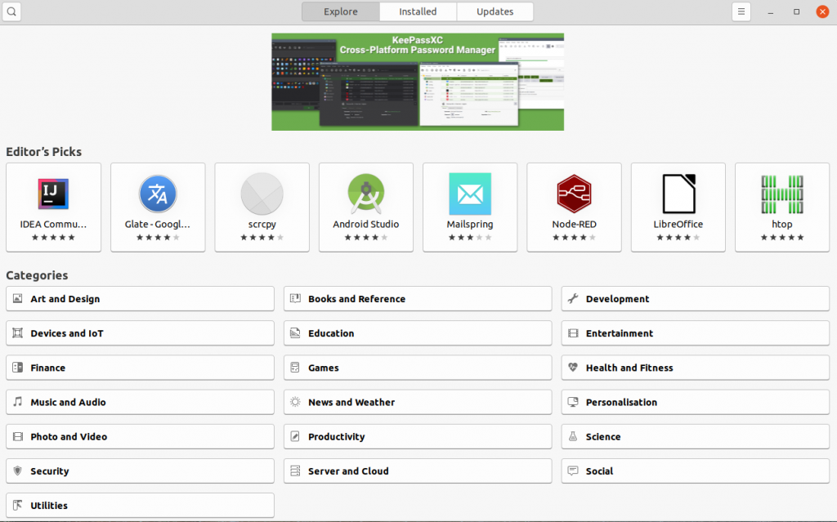Click the Devices and IoT chip icon
837x522 pixels.
point(18,333)
